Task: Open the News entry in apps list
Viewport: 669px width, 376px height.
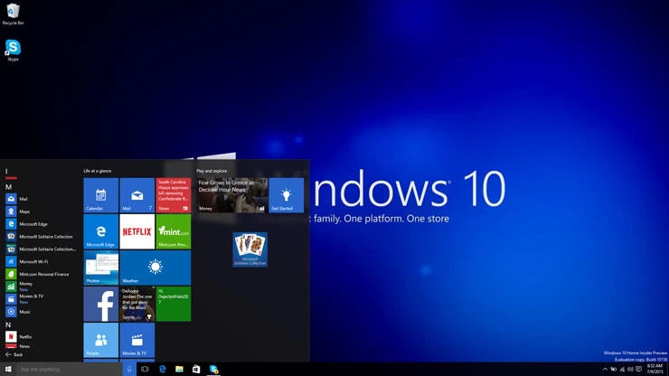Action: click(x=41, y=346)
